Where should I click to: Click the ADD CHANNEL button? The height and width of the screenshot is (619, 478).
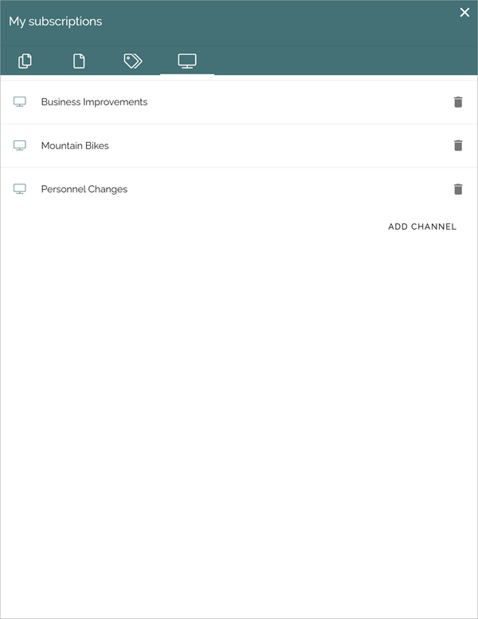(x=422, y=227)
